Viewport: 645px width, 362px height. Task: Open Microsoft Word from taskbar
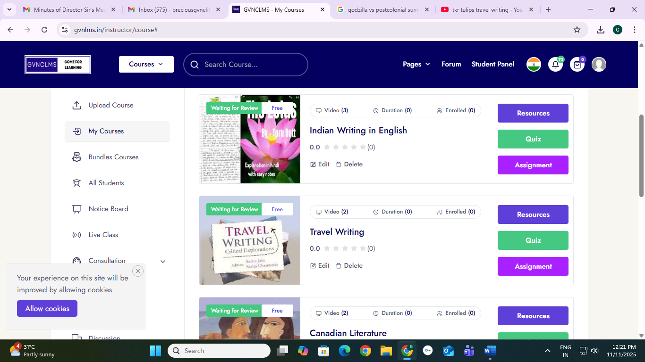pyautogui.click(x=490, y=351)
